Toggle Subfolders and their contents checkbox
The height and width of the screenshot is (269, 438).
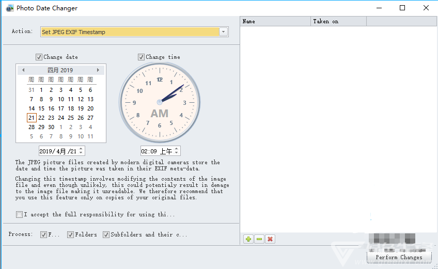pyautogui.click(x=106, y=234)
